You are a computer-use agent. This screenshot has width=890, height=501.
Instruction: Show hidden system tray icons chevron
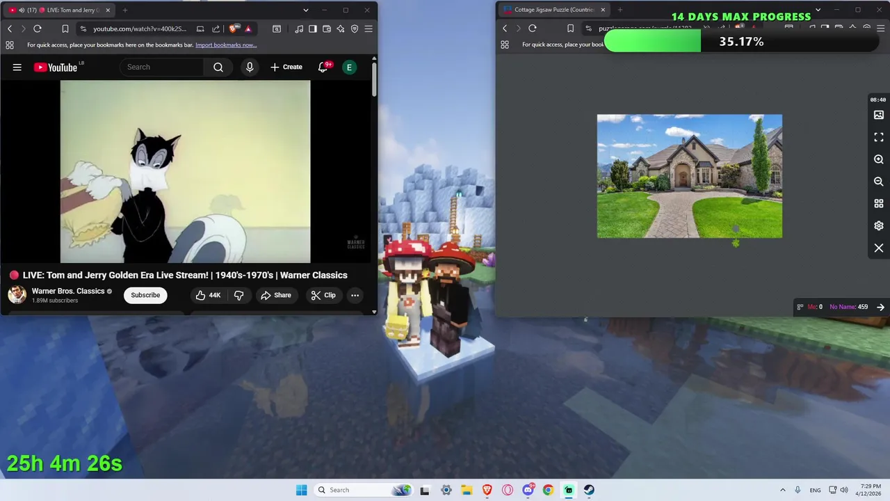coord(782,490)
